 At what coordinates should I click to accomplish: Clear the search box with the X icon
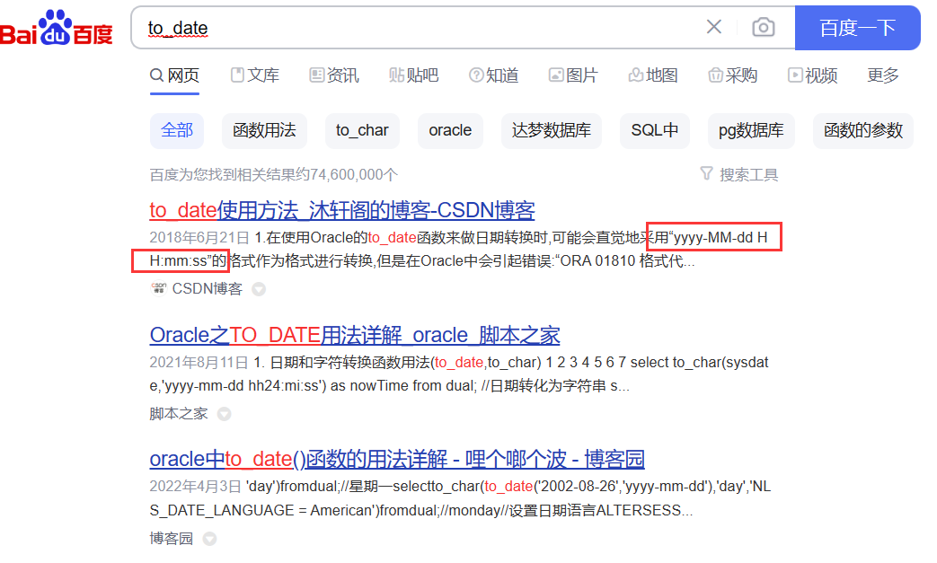tap(713, 27)
